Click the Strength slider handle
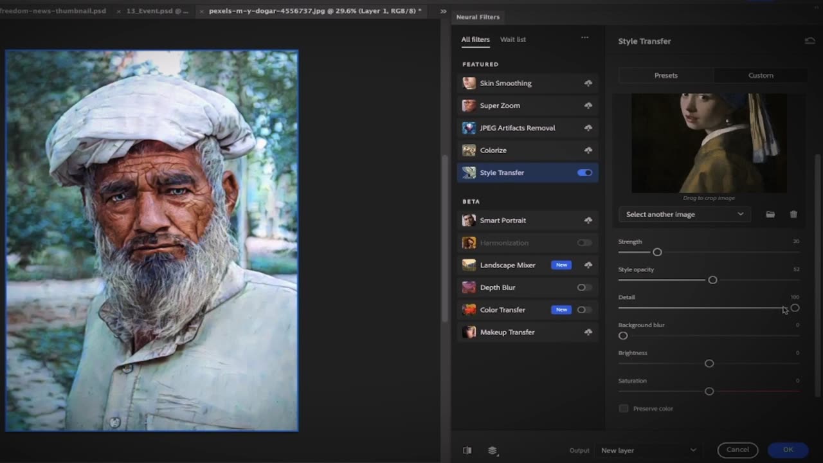The image size is (823, 463). pyautogui.click(x=657, y=252)
